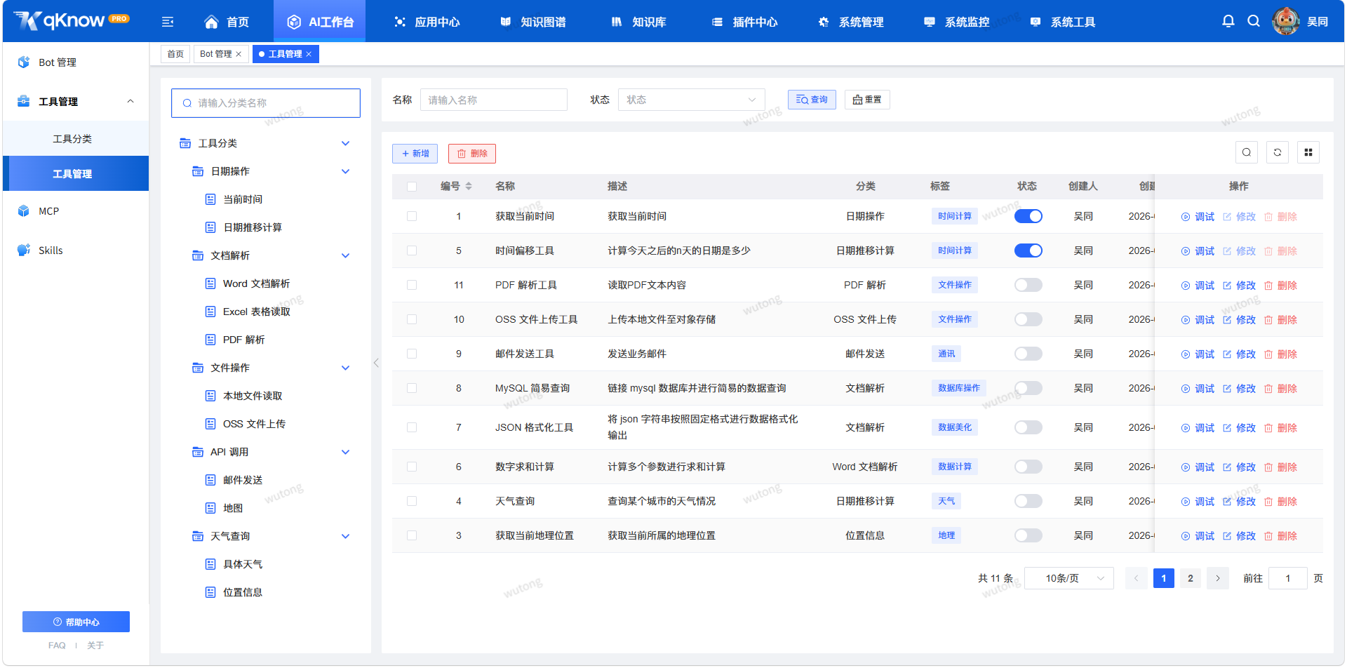Disable the 时间偏移工具 status switch
Viewport: 1347px width, 668px height.
[x=1028, y=250]
